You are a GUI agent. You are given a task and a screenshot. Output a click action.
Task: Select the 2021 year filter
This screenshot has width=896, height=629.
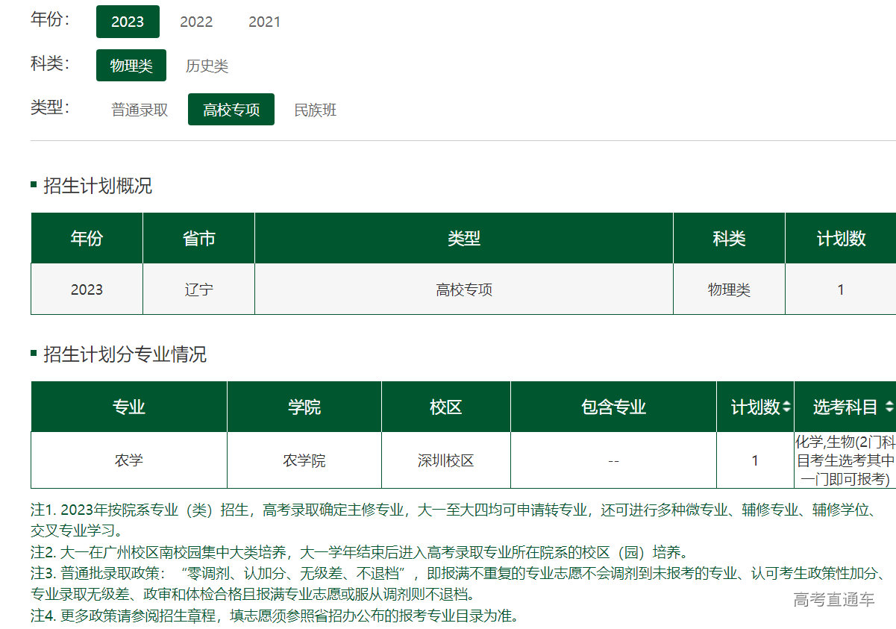pos(265,22)
